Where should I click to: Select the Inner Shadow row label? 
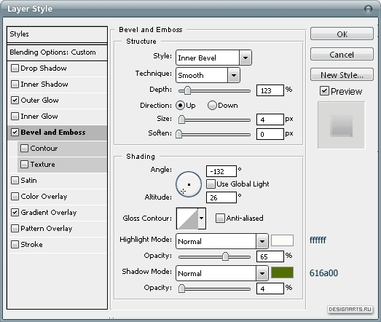[44, 84]
